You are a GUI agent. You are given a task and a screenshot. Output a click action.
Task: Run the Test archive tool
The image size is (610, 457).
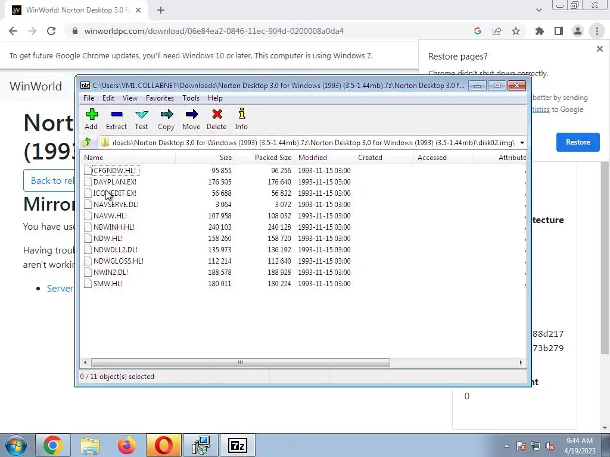point(141,119)
